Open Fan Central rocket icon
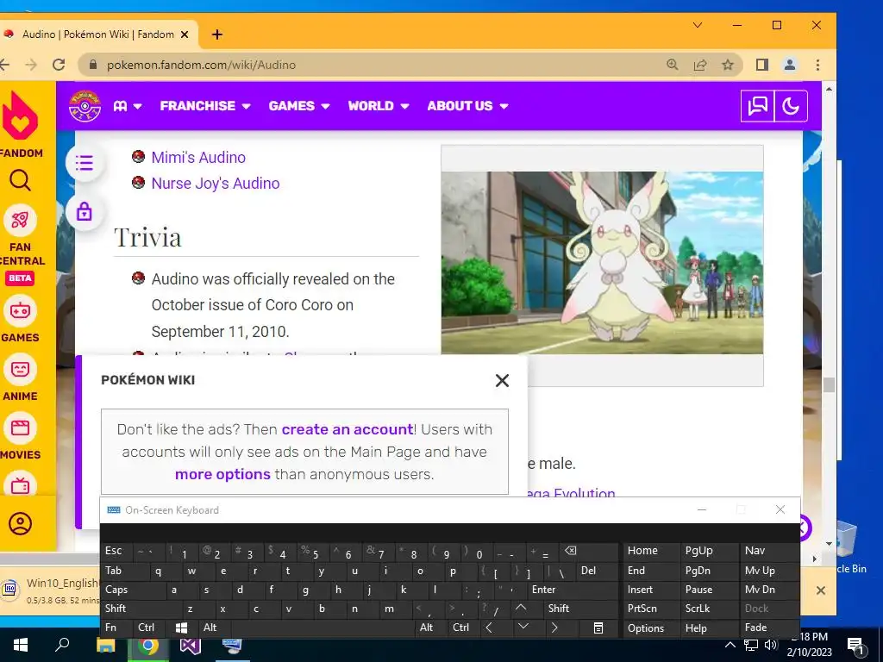 tap(21, 220)
